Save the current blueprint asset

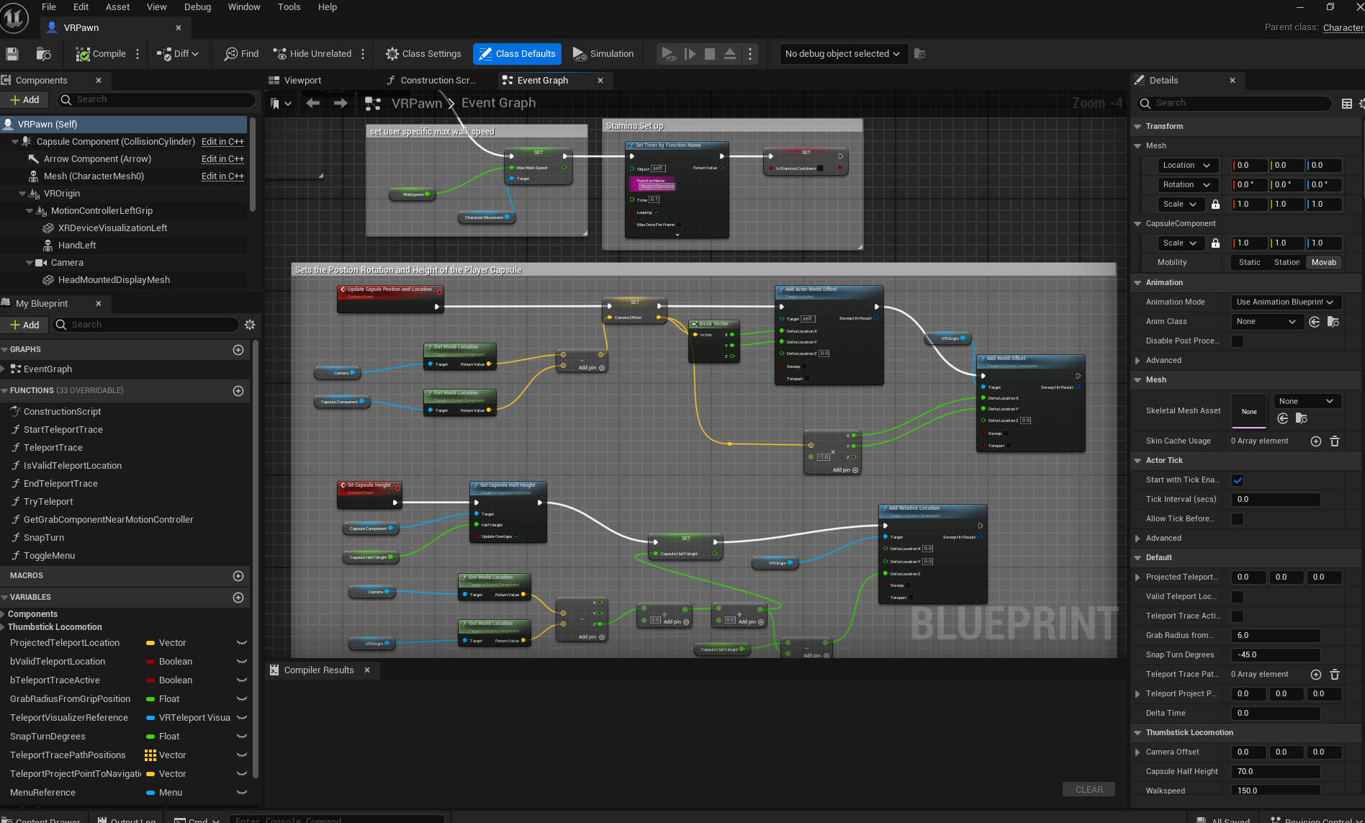12,54
